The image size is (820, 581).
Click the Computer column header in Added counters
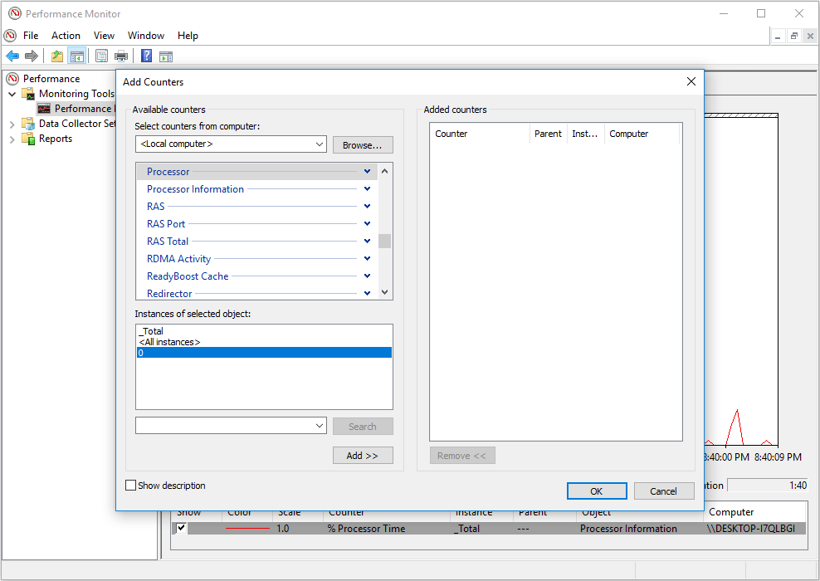[x=642, y=134]
